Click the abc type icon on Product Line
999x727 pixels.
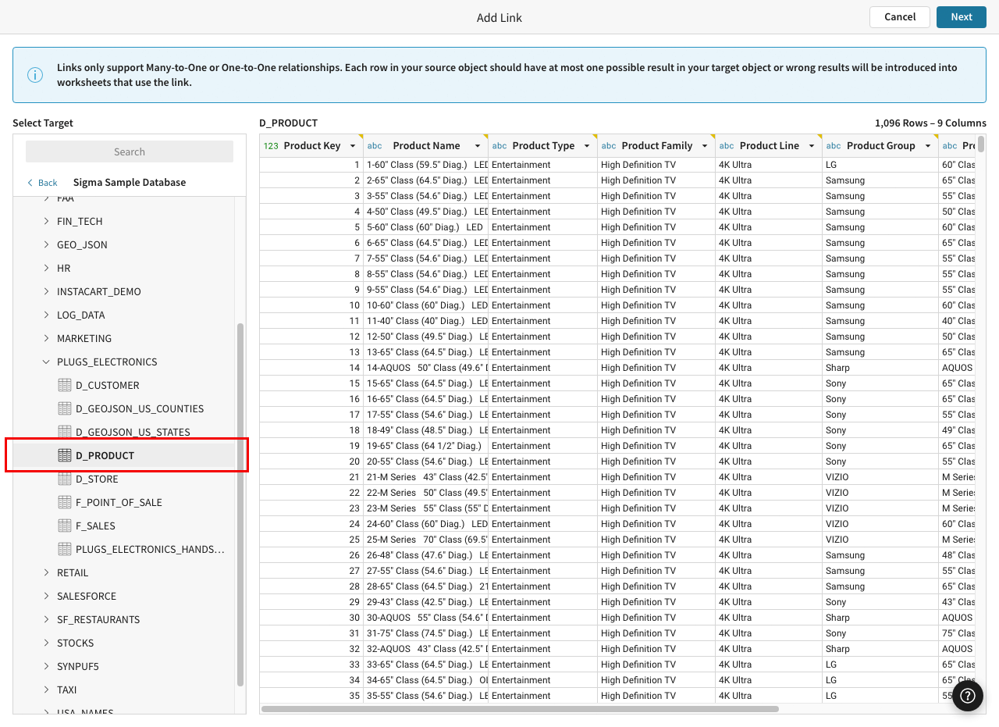click(727, 146)
